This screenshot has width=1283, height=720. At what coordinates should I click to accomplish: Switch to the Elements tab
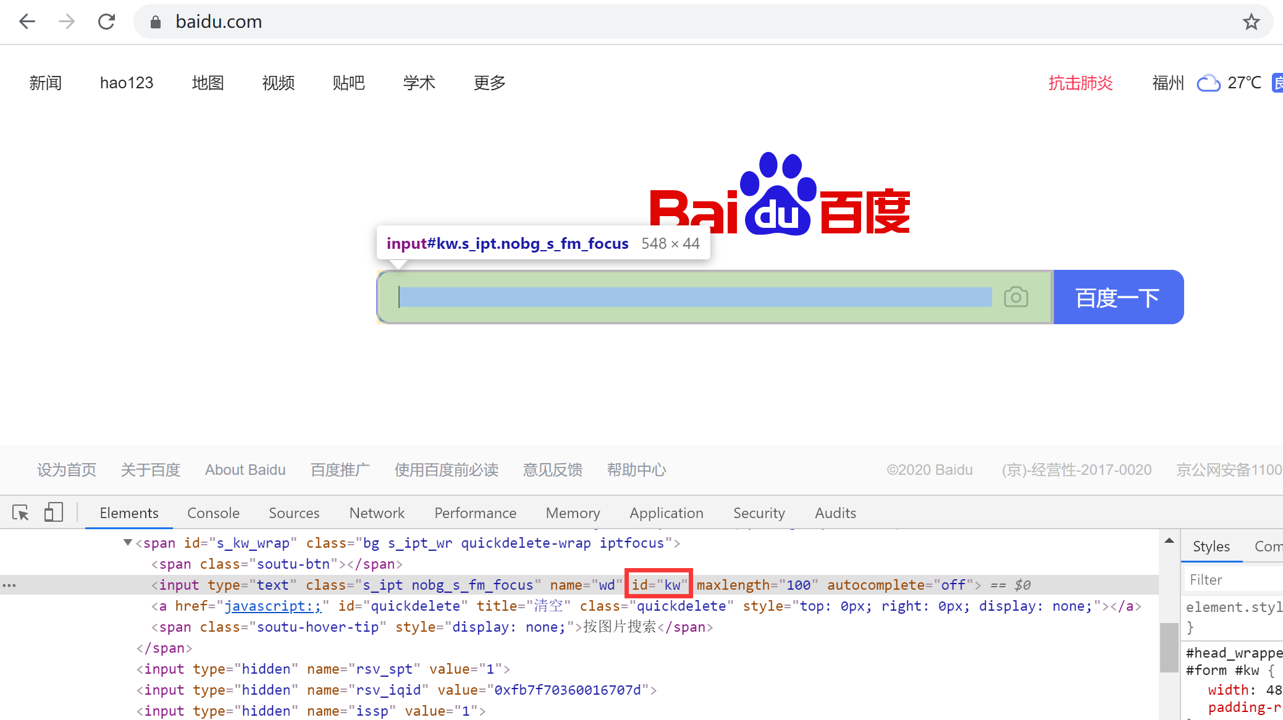[129, 513]
